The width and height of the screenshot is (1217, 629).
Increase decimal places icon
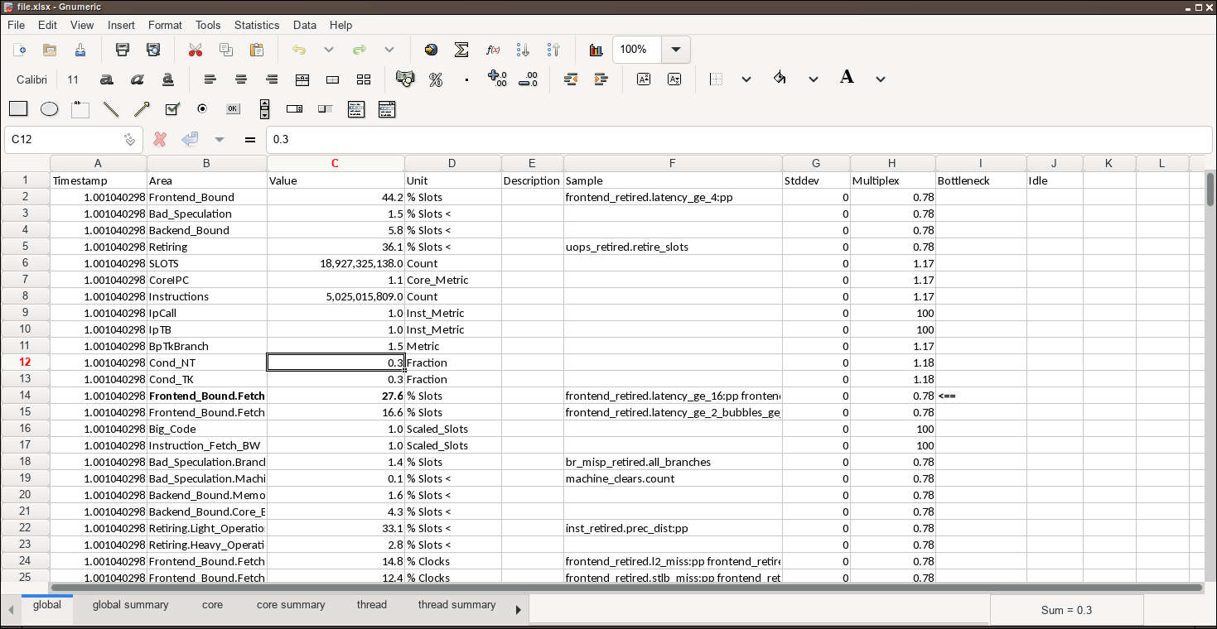(x=497, y=79)
